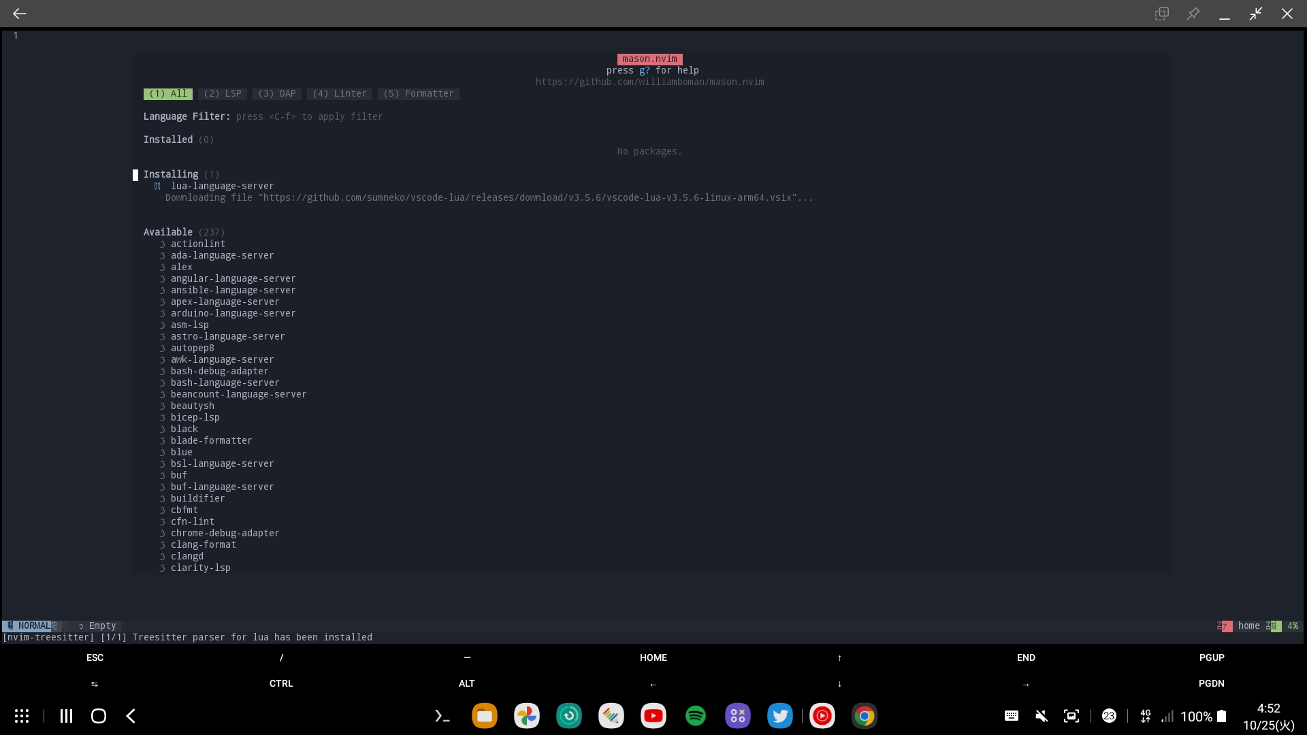
Task: Launch Spotify from the taskbar
Action: [696, 716]
